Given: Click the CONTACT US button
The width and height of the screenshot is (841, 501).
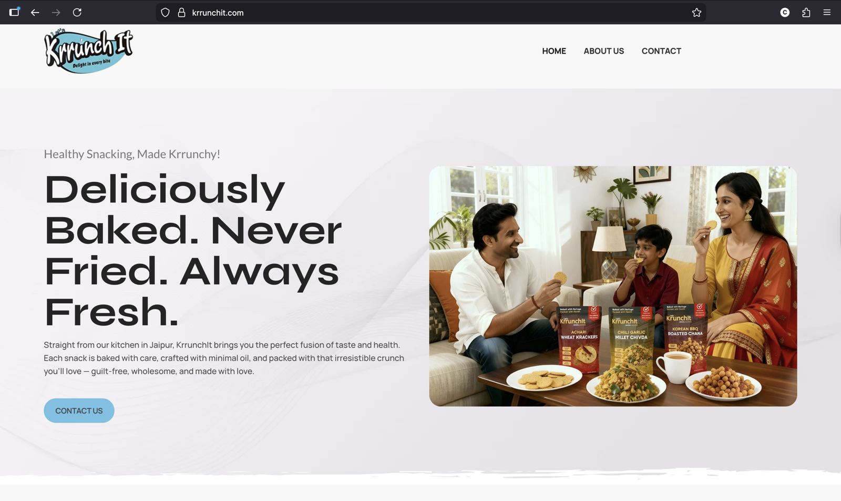Looking at the screenshot, I should (x=79, y=411).
